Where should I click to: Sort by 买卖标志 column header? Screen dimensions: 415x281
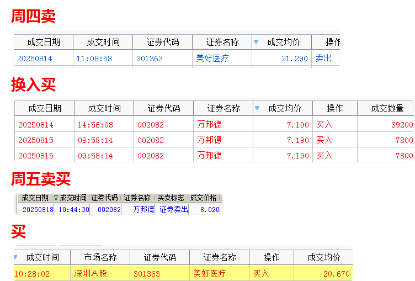click(171, 198)
